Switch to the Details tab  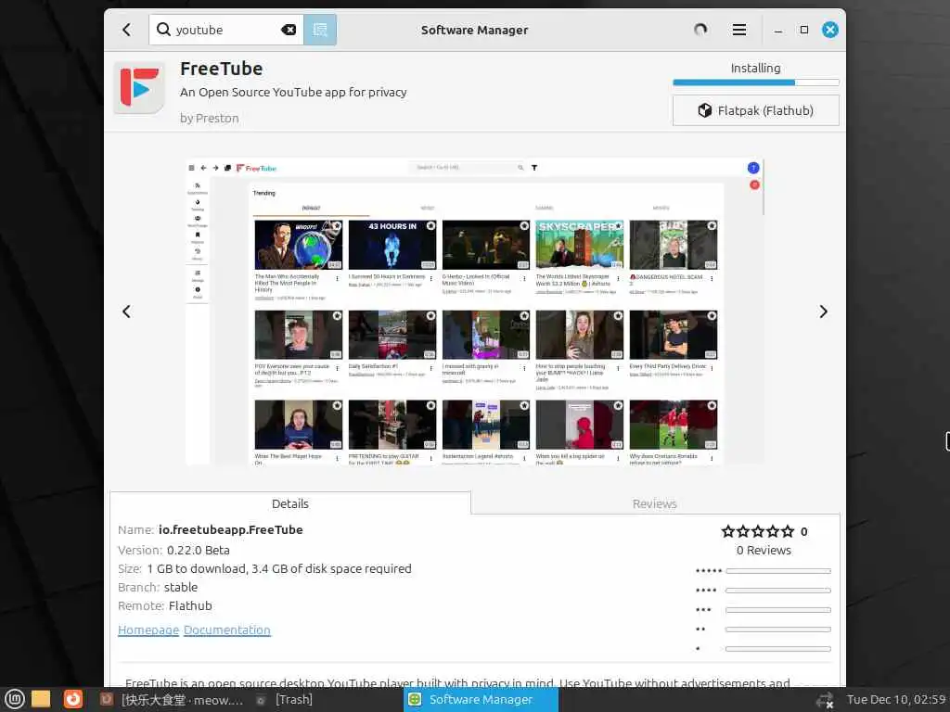tap(290, 503)
